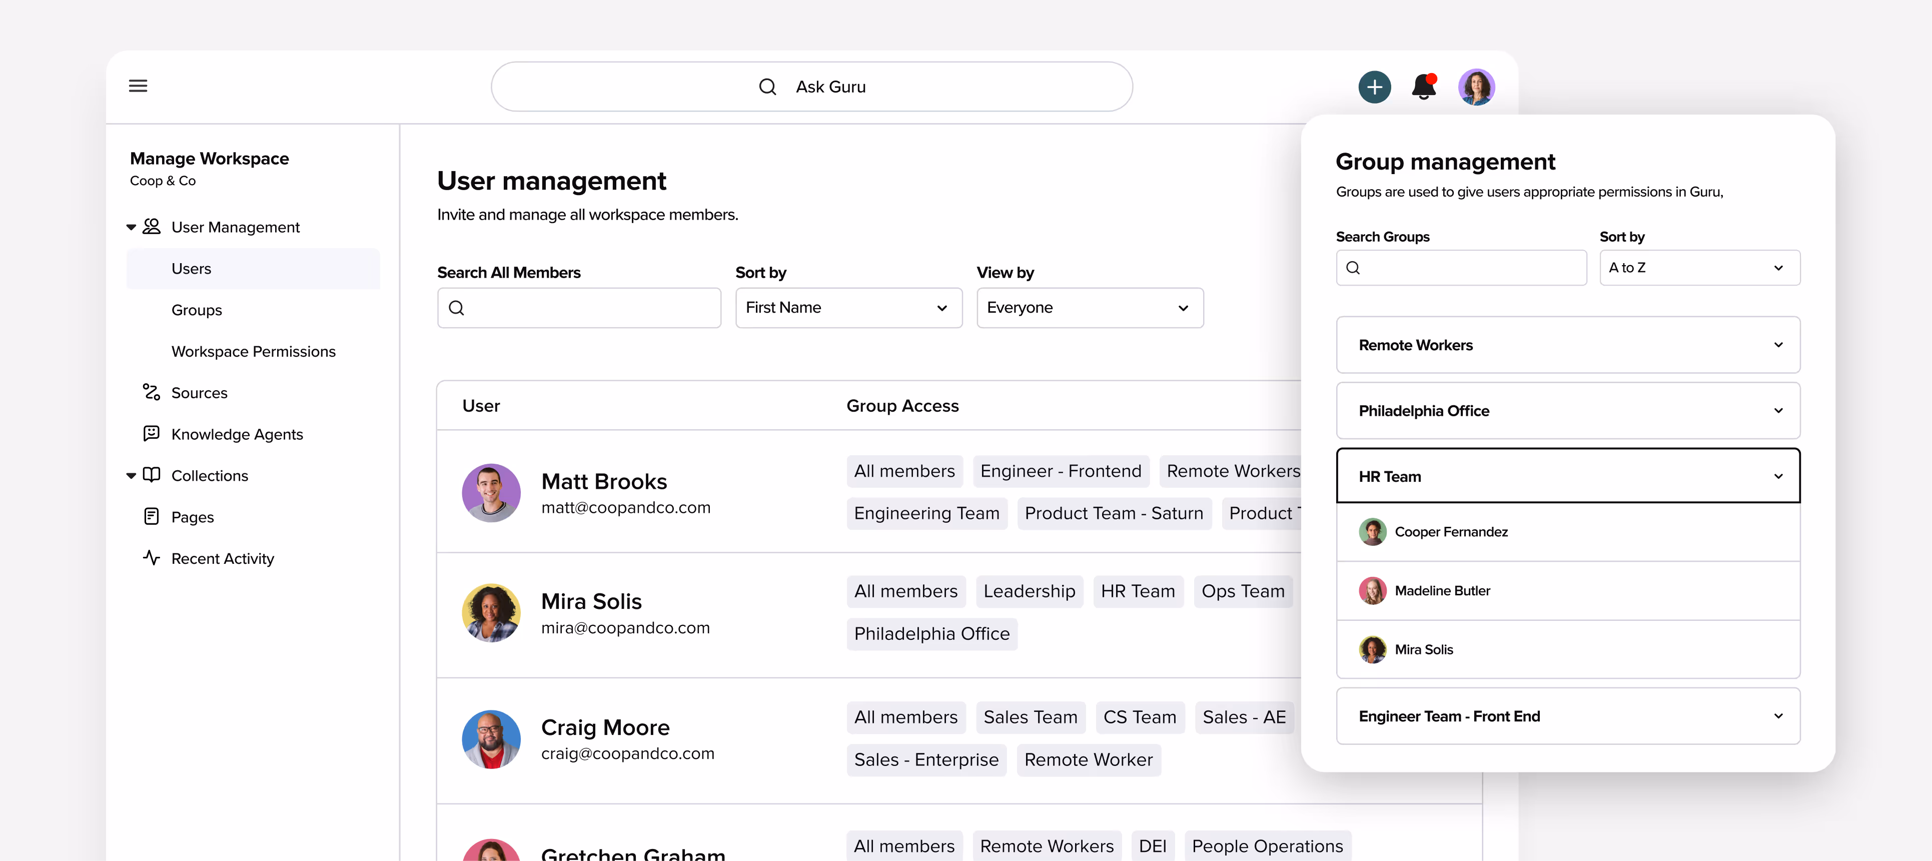Select Workspace Permissions in the sidebar
The width and height of the screenshot is (1932, 861).
point(253,351)
